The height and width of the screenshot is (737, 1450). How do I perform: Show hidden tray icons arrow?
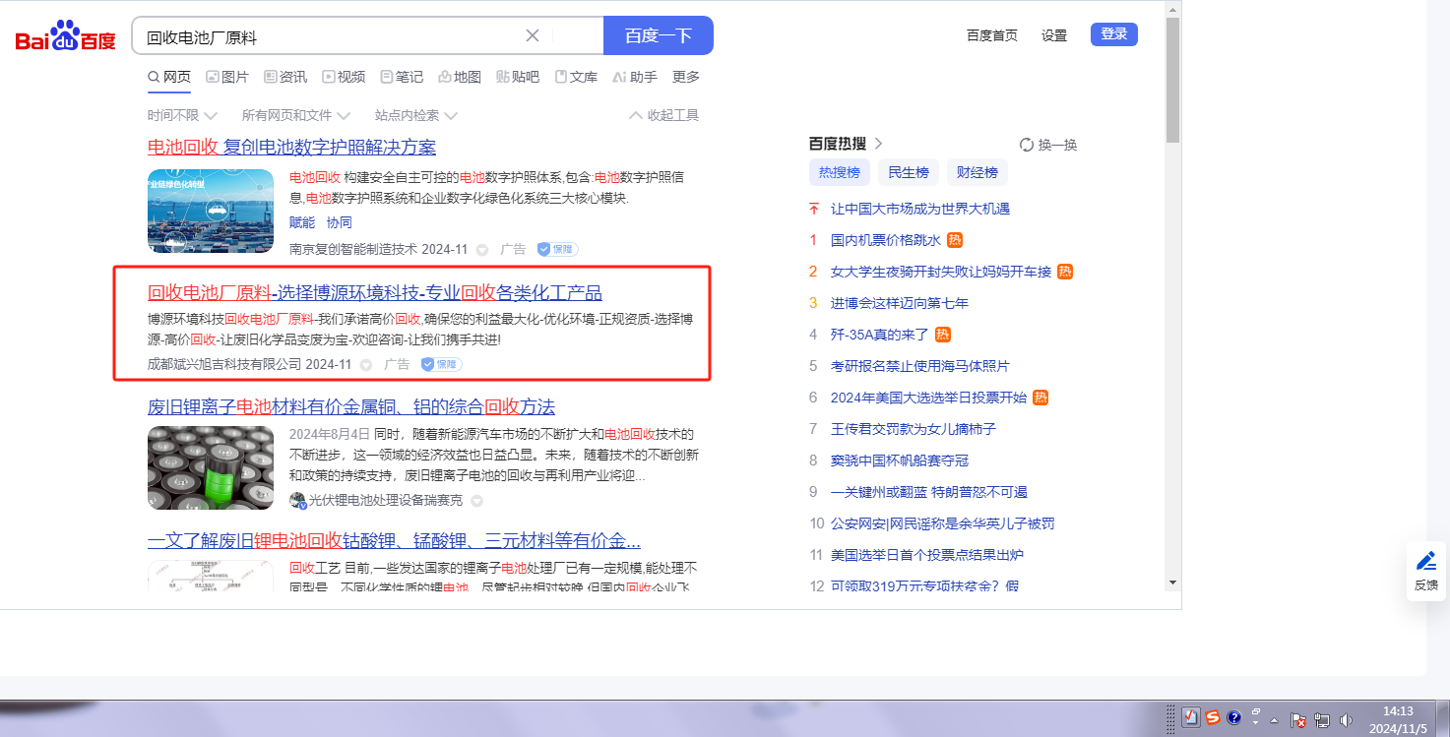(1275, 720)
